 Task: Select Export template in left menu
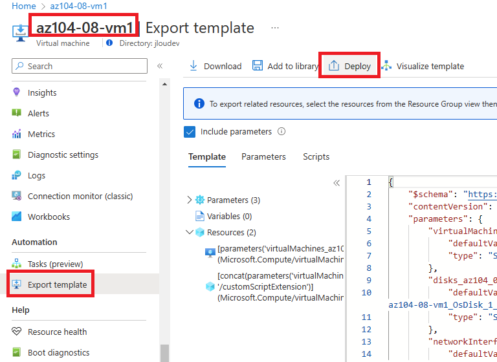[58, 284]
